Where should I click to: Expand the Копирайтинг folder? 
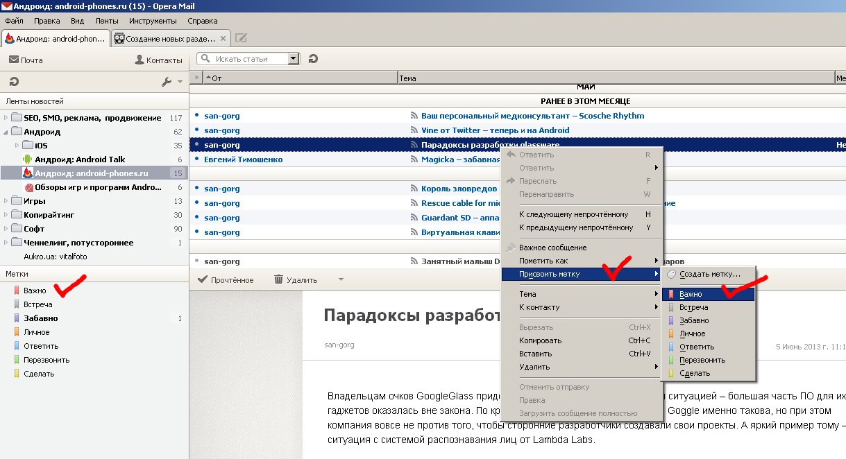coord(6,215)
